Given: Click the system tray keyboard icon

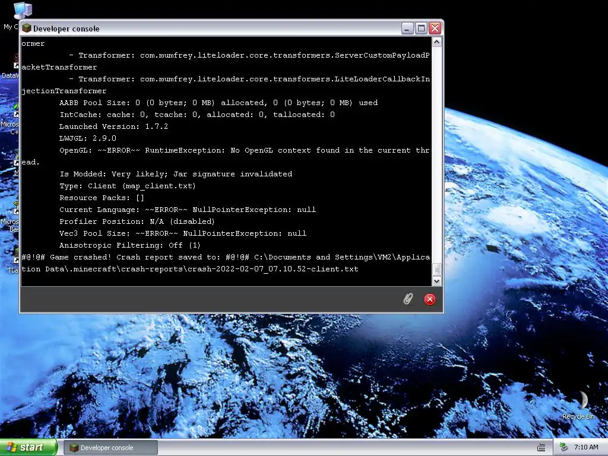Looking at the screenshot, I should click(x=541, y=448).
